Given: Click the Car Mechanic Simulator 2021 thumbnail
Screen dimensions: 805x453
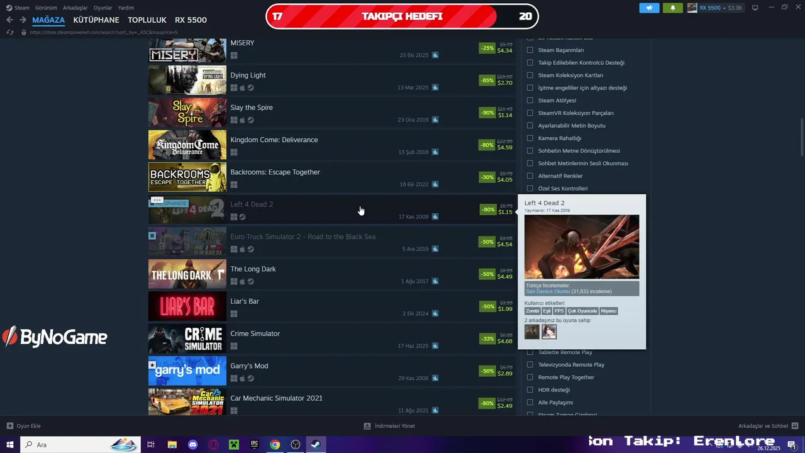Looking at the screenshot, I should tap(187, 401).
